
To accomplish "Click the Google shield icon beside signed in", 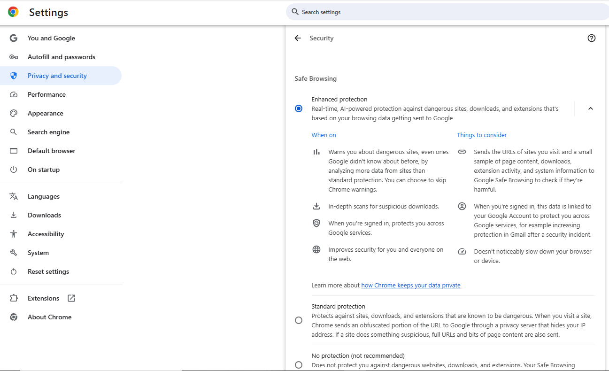I will [316, 223].
